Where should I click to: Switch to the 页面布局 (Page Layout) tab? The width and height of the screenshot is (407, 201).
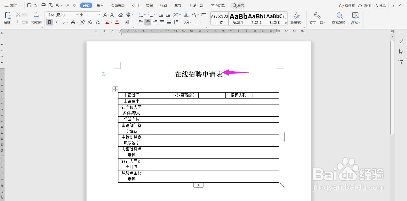(118, 5)
